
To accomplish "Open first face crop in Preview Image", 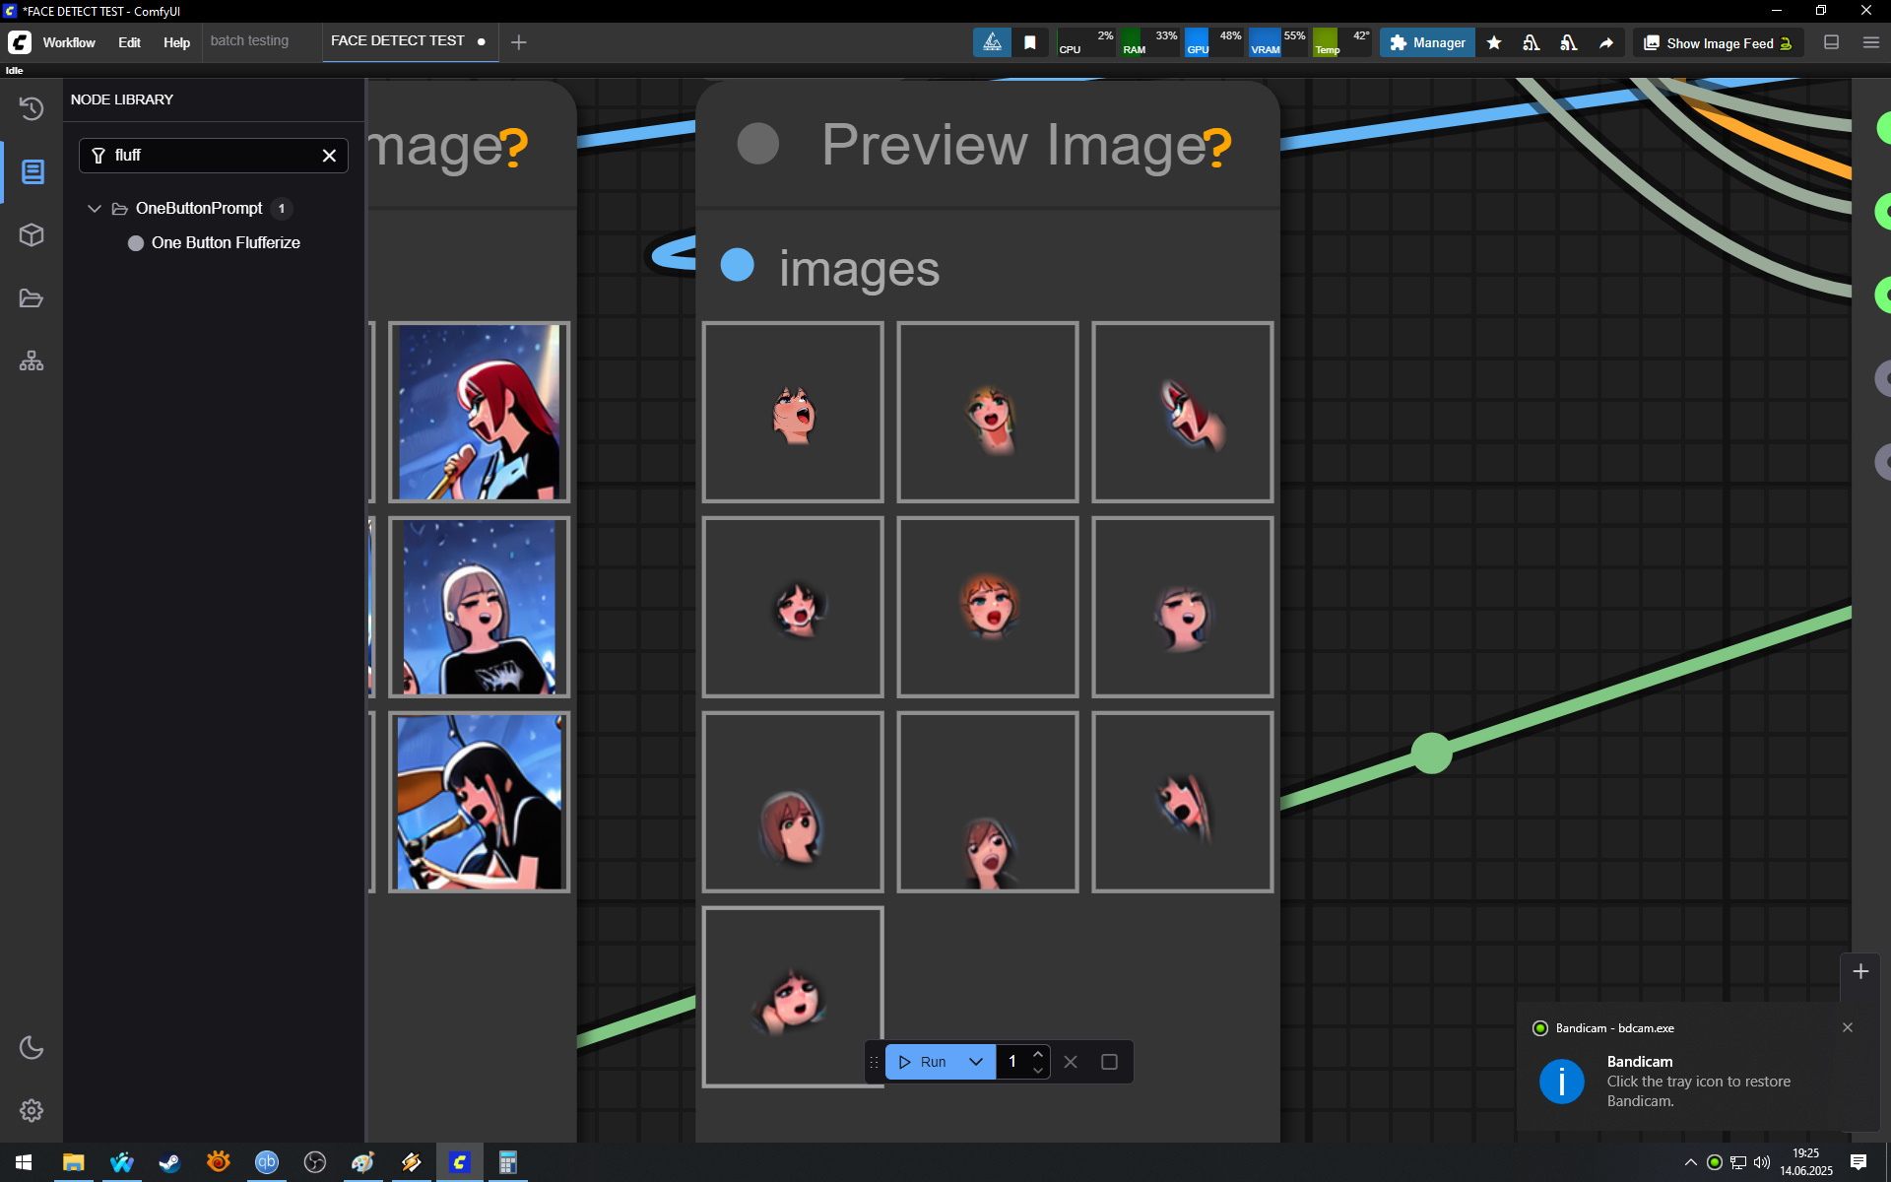I will click(793, 412).
